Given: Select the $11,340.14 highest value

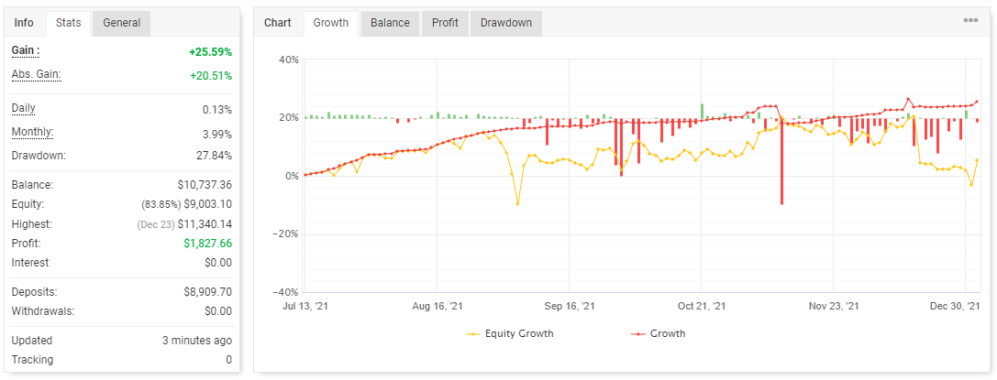Looking at the screenshot, I should click(x=205, y=224).
